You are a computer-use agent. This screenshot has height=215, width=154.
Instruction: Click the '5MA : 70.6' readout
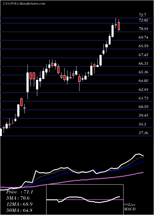point(18,198)
